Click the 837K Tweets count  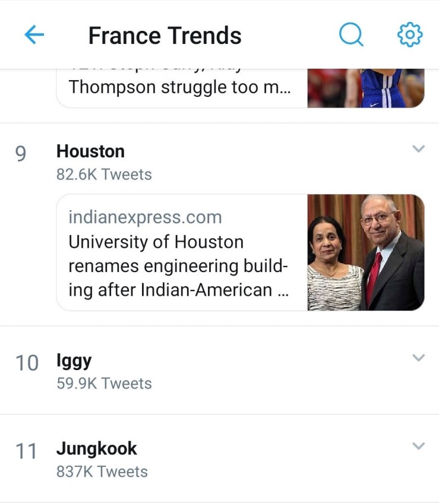[102, 472]
